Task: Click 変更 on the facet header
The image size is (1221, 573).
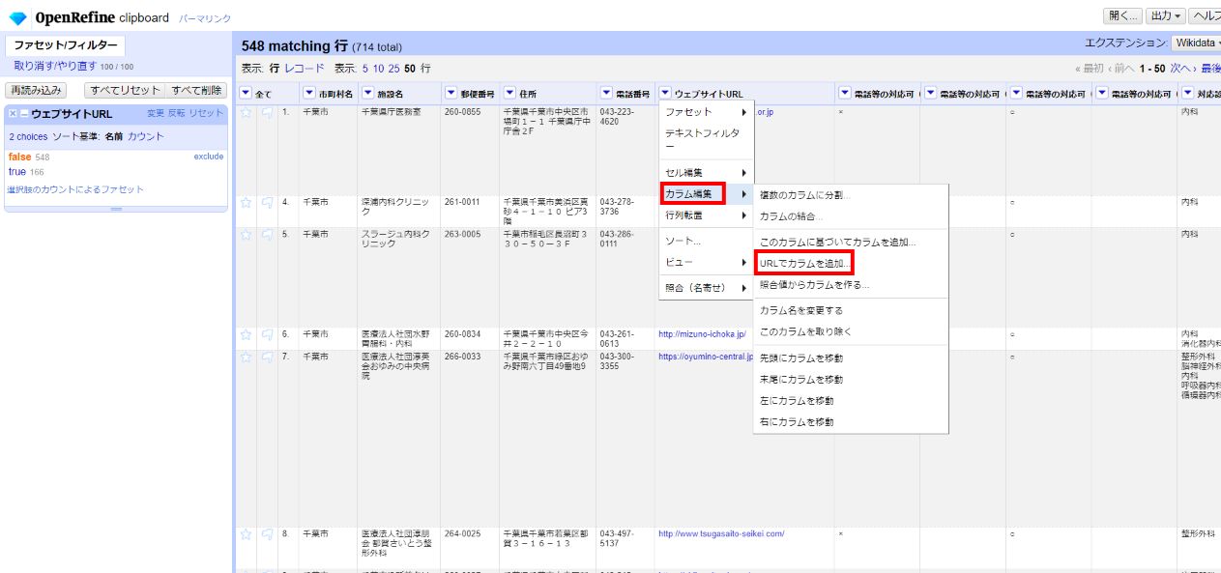Action: point(155,114)
